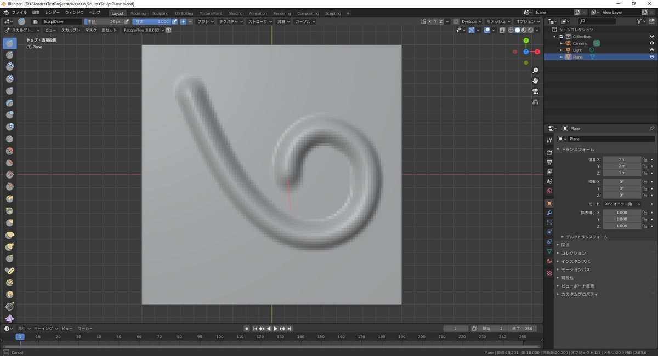Open the レンダー render menu
Image resolution: width=658 pixels, height=356 pixels.
53,12
